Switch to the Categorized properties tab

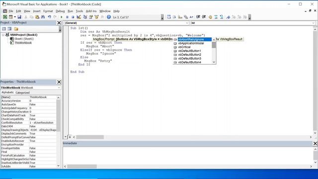click(x=22, y=92)
